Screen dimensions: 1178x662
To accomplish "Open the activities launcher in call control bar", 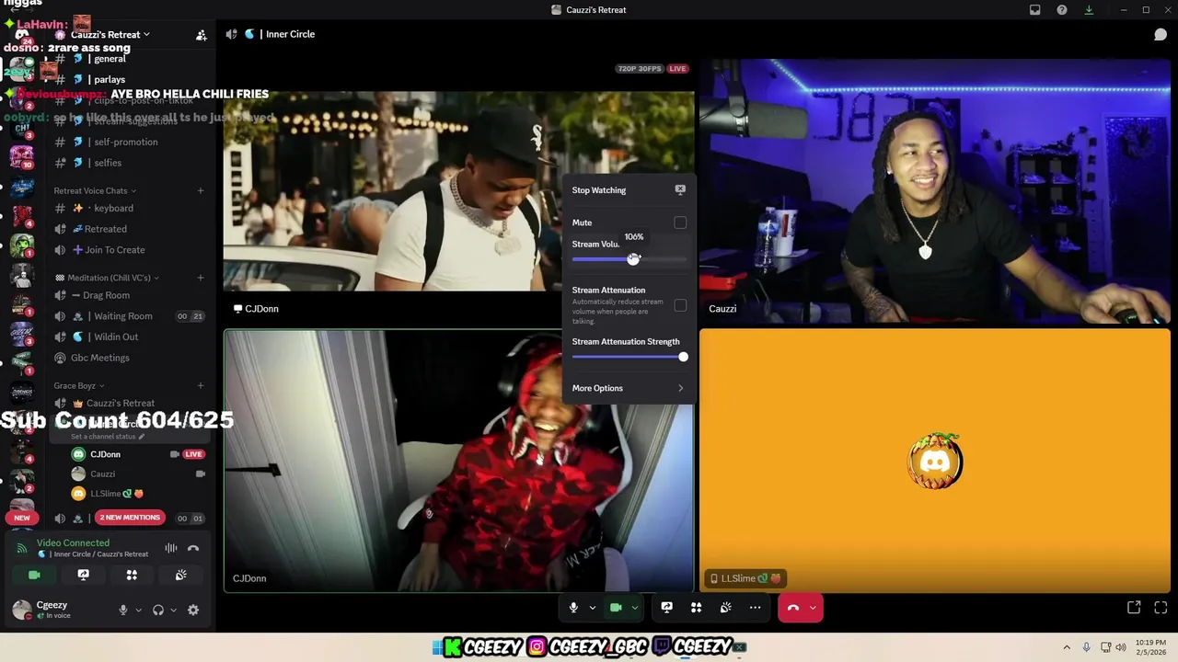I will point(696,608).
